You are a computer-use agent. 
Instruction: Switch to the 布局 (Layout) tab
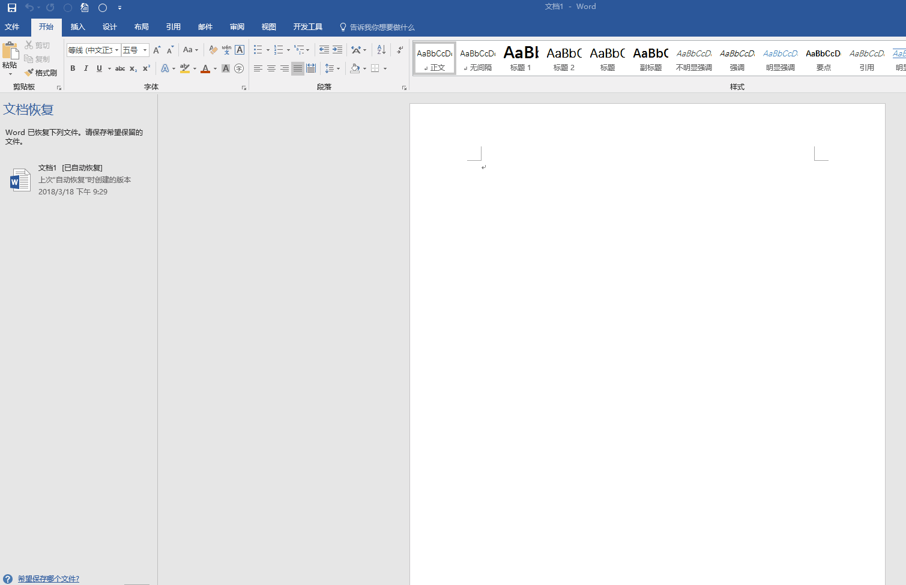142,27
